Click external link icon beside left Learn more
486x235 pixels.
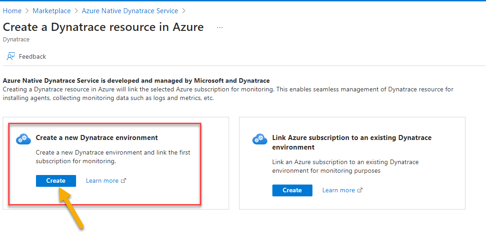click(x=123, y=180)
